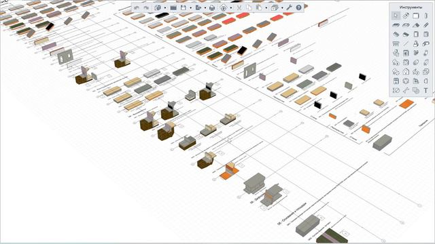Choose the Roof tool
The image size is (435, 244).
415,25
